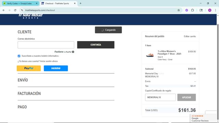Click the -$17.00 discount amount
This screenshot has width=219, height=123.
(x=192, y=73)
